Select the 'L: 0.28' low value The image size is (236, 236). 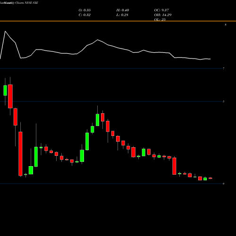click(122, 15)
